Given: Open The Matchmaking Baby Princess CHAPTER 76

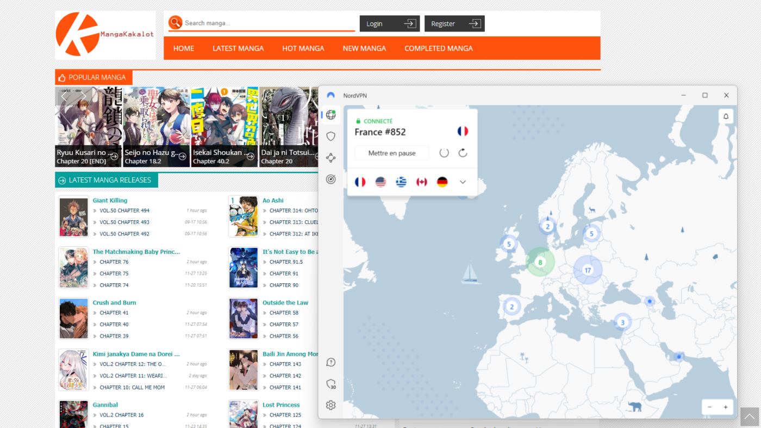Looking at the screenshot, I should coord(114,262).
